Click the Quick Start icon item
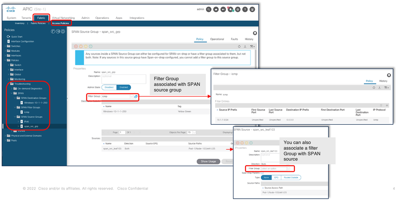 coord(8,36)
